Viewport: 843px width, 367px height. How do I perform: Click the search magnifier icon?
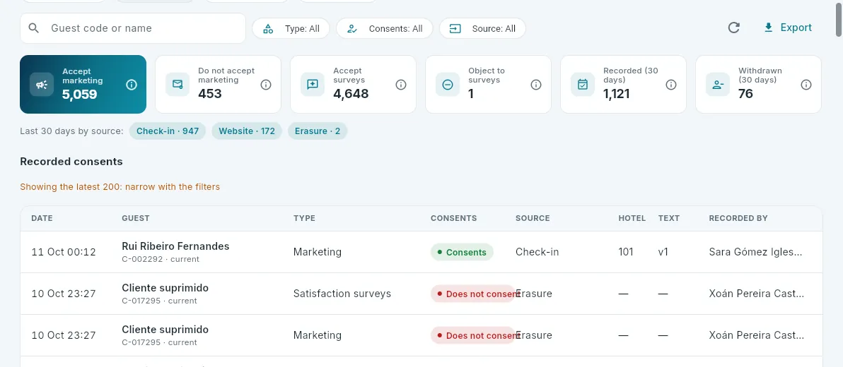[34, 28]
